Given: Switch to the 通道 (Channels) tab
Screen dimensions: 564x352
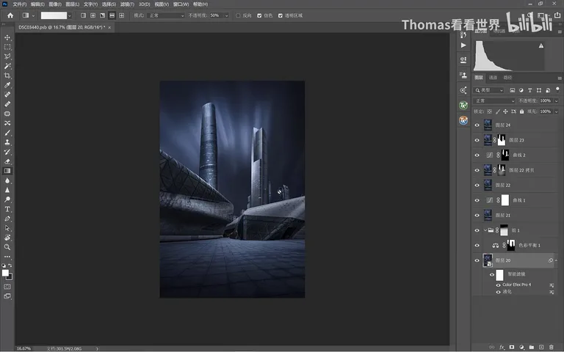Looking at the screenshot, I should (493, 78).
